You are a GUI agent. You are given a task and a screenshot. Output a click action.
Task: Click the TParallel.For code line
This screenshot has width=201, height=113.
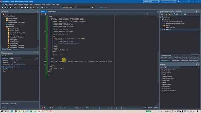point(82,62)
